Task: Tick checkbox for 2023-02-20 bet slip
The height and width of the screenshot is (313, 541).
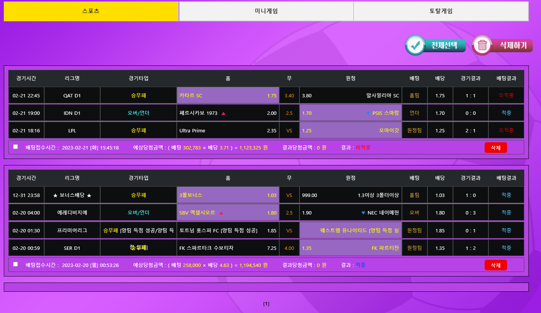Action: click(16, 264)
